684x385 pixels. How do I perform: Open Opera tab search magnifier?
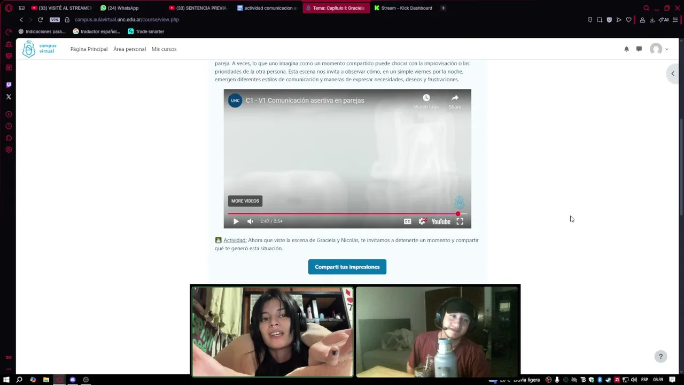[x=646, y=8]
